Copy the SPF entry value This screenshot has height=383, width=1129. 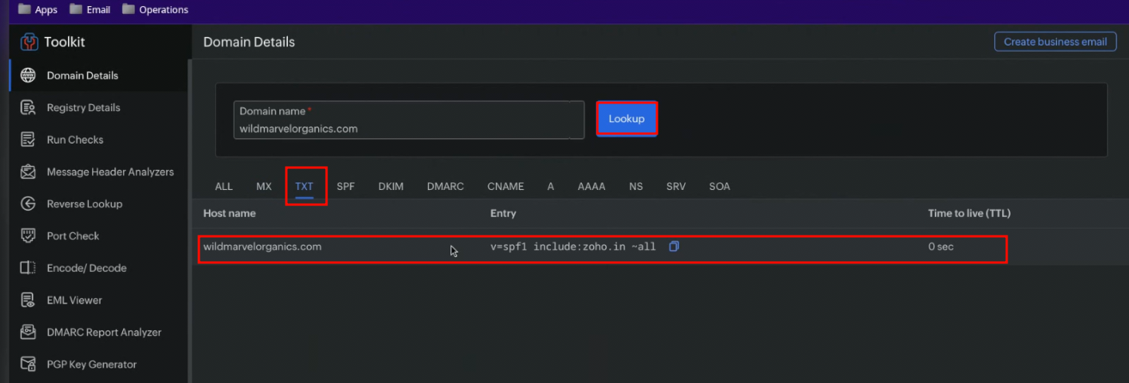click(674, 246)
